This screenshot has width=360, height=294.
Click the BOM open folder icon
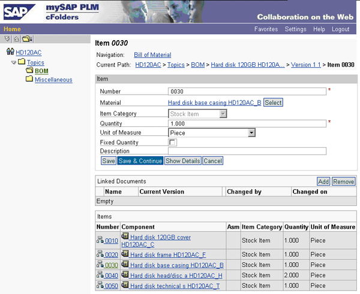click(29, 71)
